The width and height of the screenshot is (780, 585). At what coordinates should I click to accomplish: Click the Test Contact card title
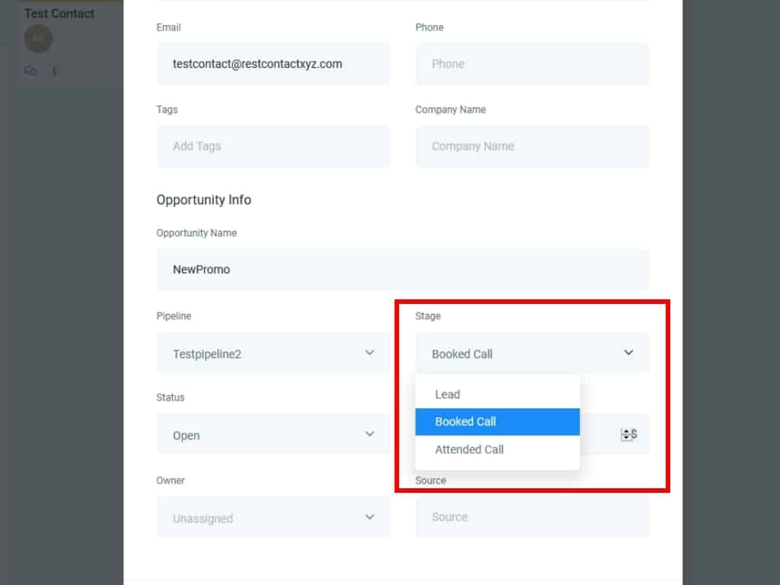tap(59, 14)
